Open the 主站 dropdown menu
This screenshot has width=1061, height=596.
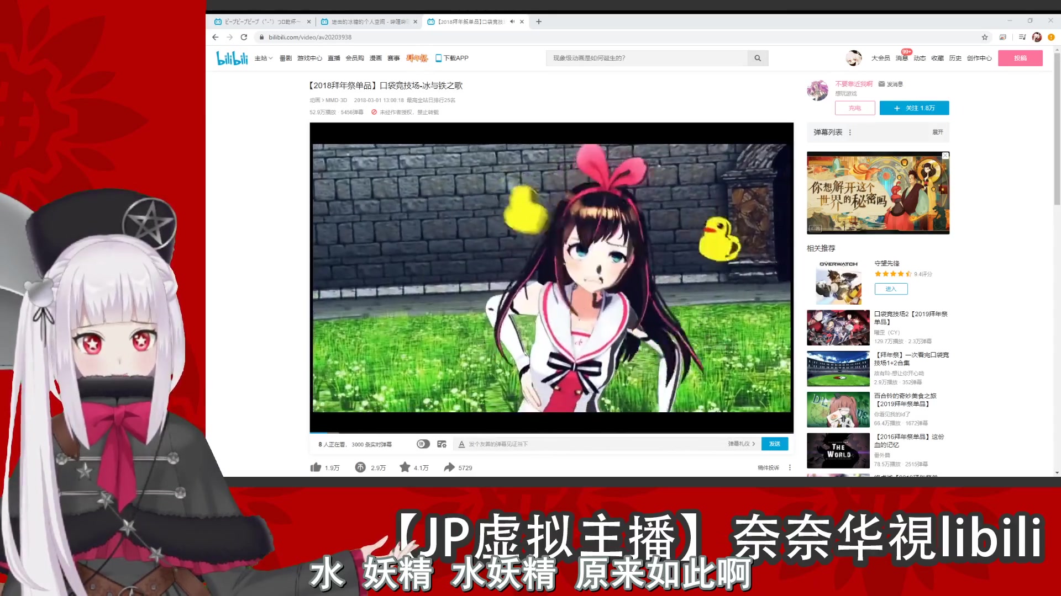coord(263,58)
